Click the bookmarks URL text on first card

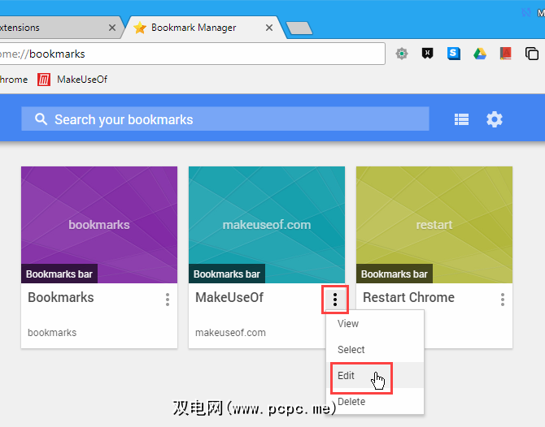click(52, 333)
